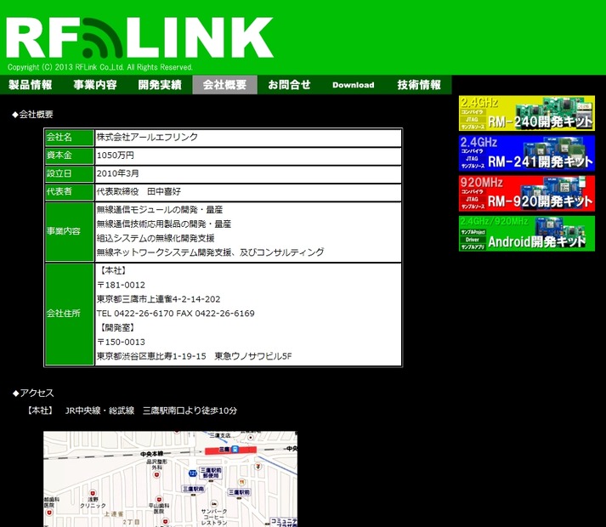This screenshot has height=527, width=606.
Task: Click the 設立日 row label
Action: [x=70, y=173]
